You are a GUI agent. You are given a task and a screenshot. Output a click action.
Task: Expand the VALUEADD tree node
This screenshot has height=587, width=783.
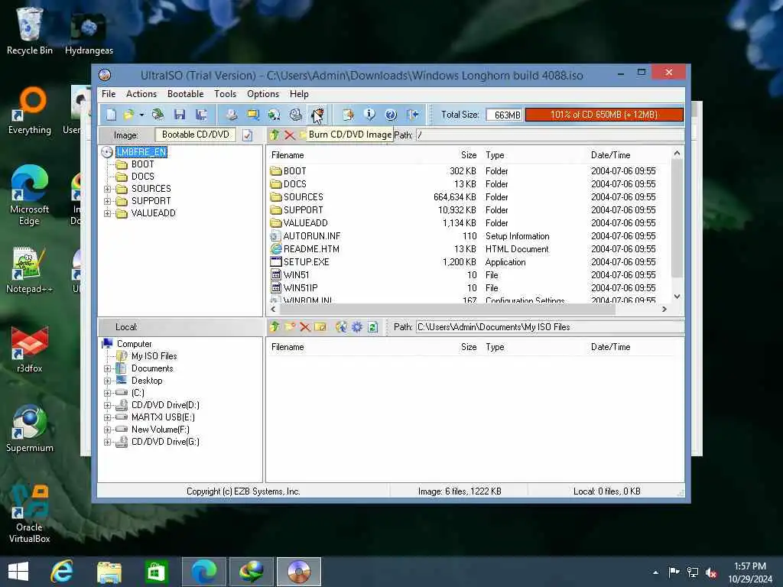click(x=107, y=214)
